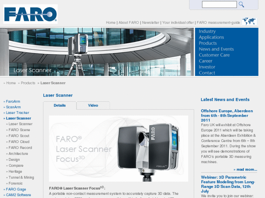Viewport: 265px width, 198px height.
Task: Open Your individual offer link
Action: click(178, 23)
